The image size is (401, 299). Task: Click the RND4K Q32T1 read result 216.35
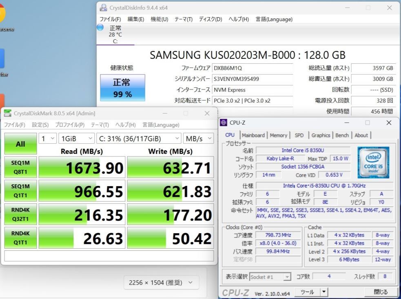(x=82, y=214)
